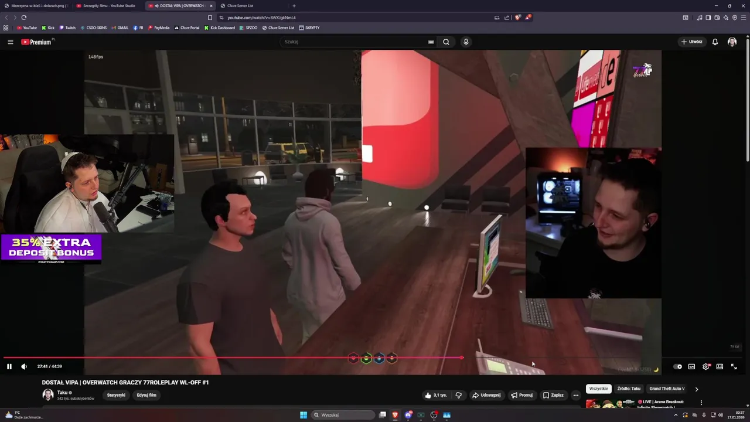Select the Wszystkie filter chip
750x422 pixels.
tap(599, 389)
